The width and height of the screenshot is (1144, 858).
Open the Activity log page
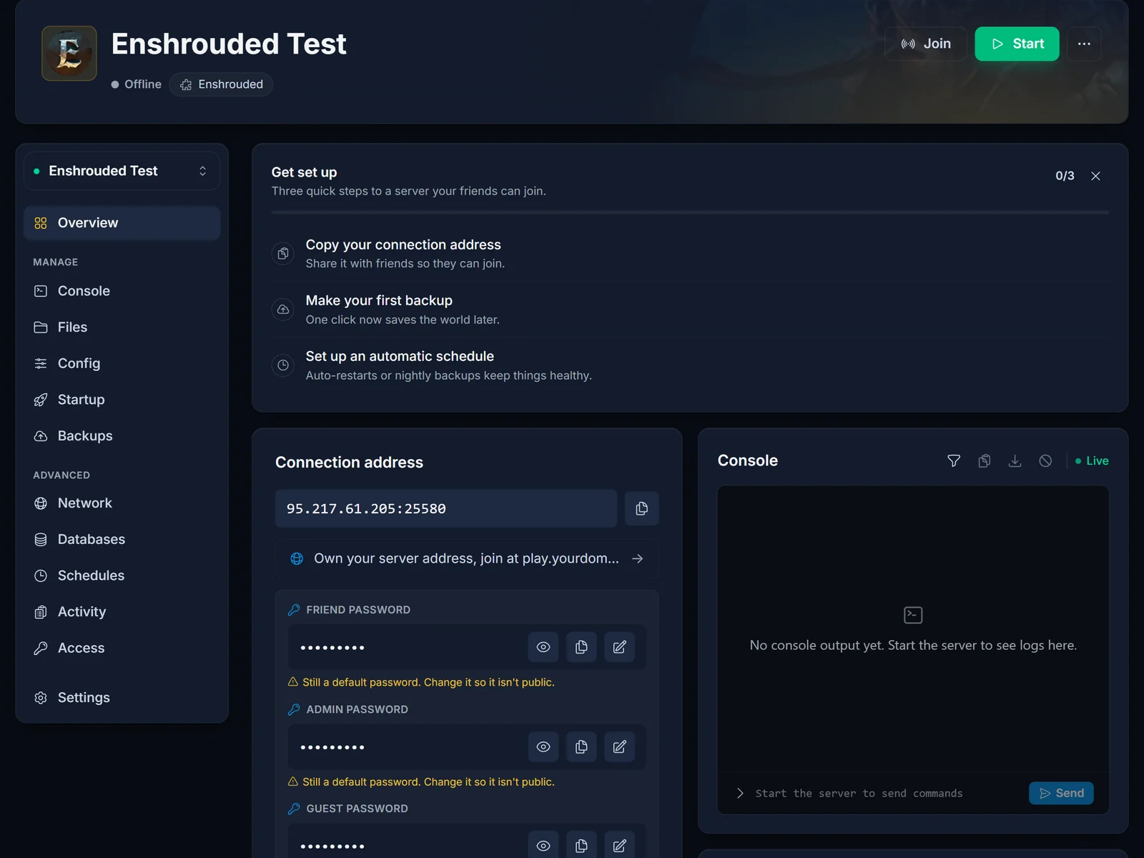(122, 612)
